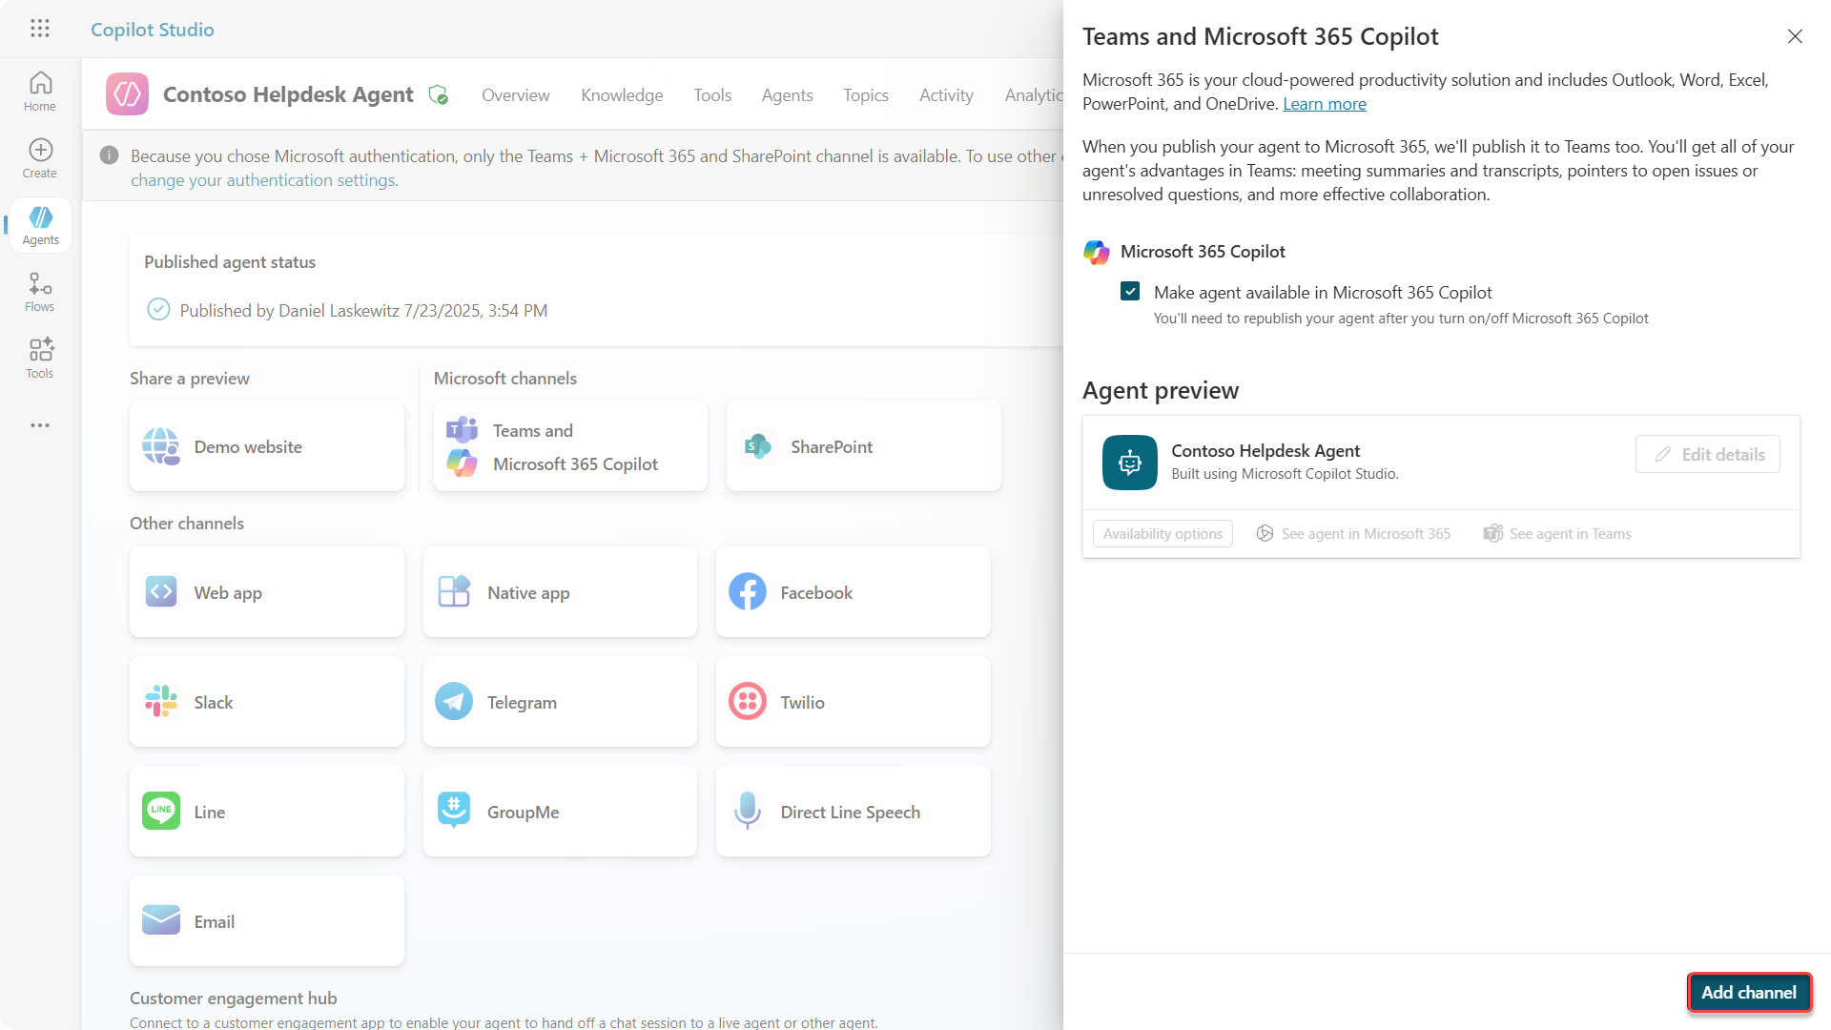Open the Availability options button

pos(1162,534)
